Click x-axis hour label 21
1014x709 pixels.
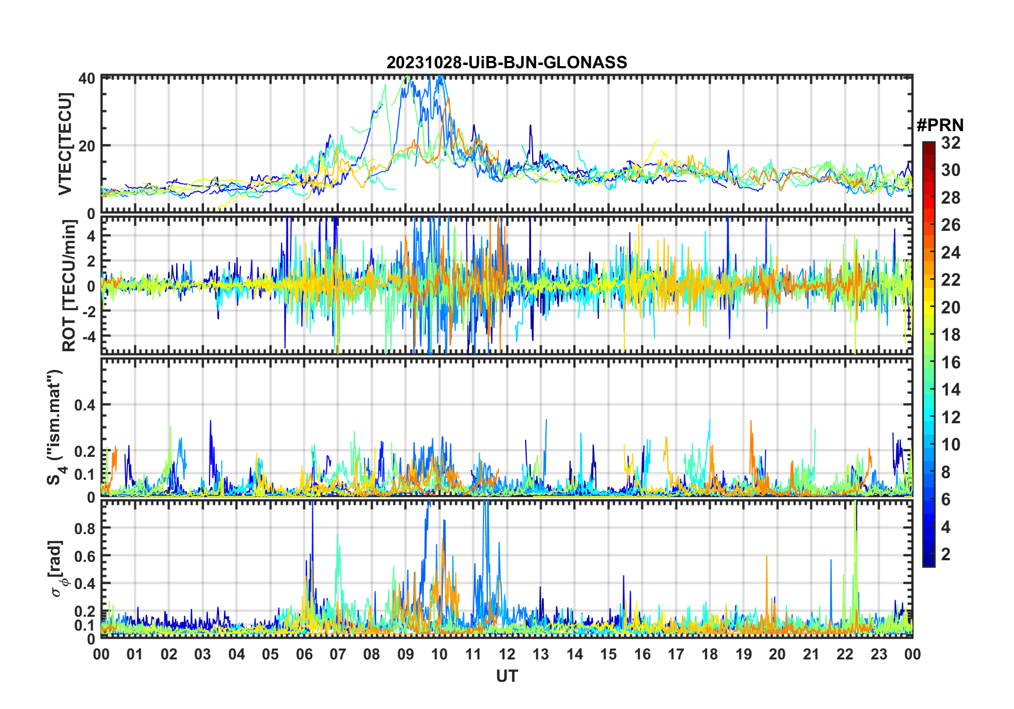coord(811,654)
